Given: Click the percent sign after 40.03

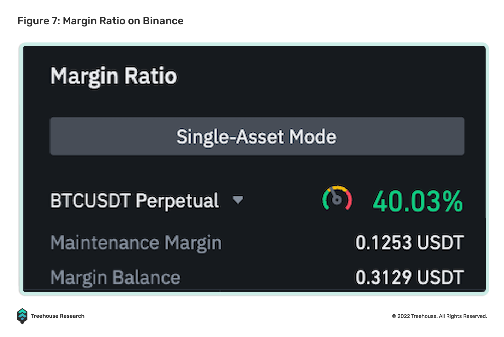Looking at the screenshot, I should pyautogui.click(x=453, y=201).
